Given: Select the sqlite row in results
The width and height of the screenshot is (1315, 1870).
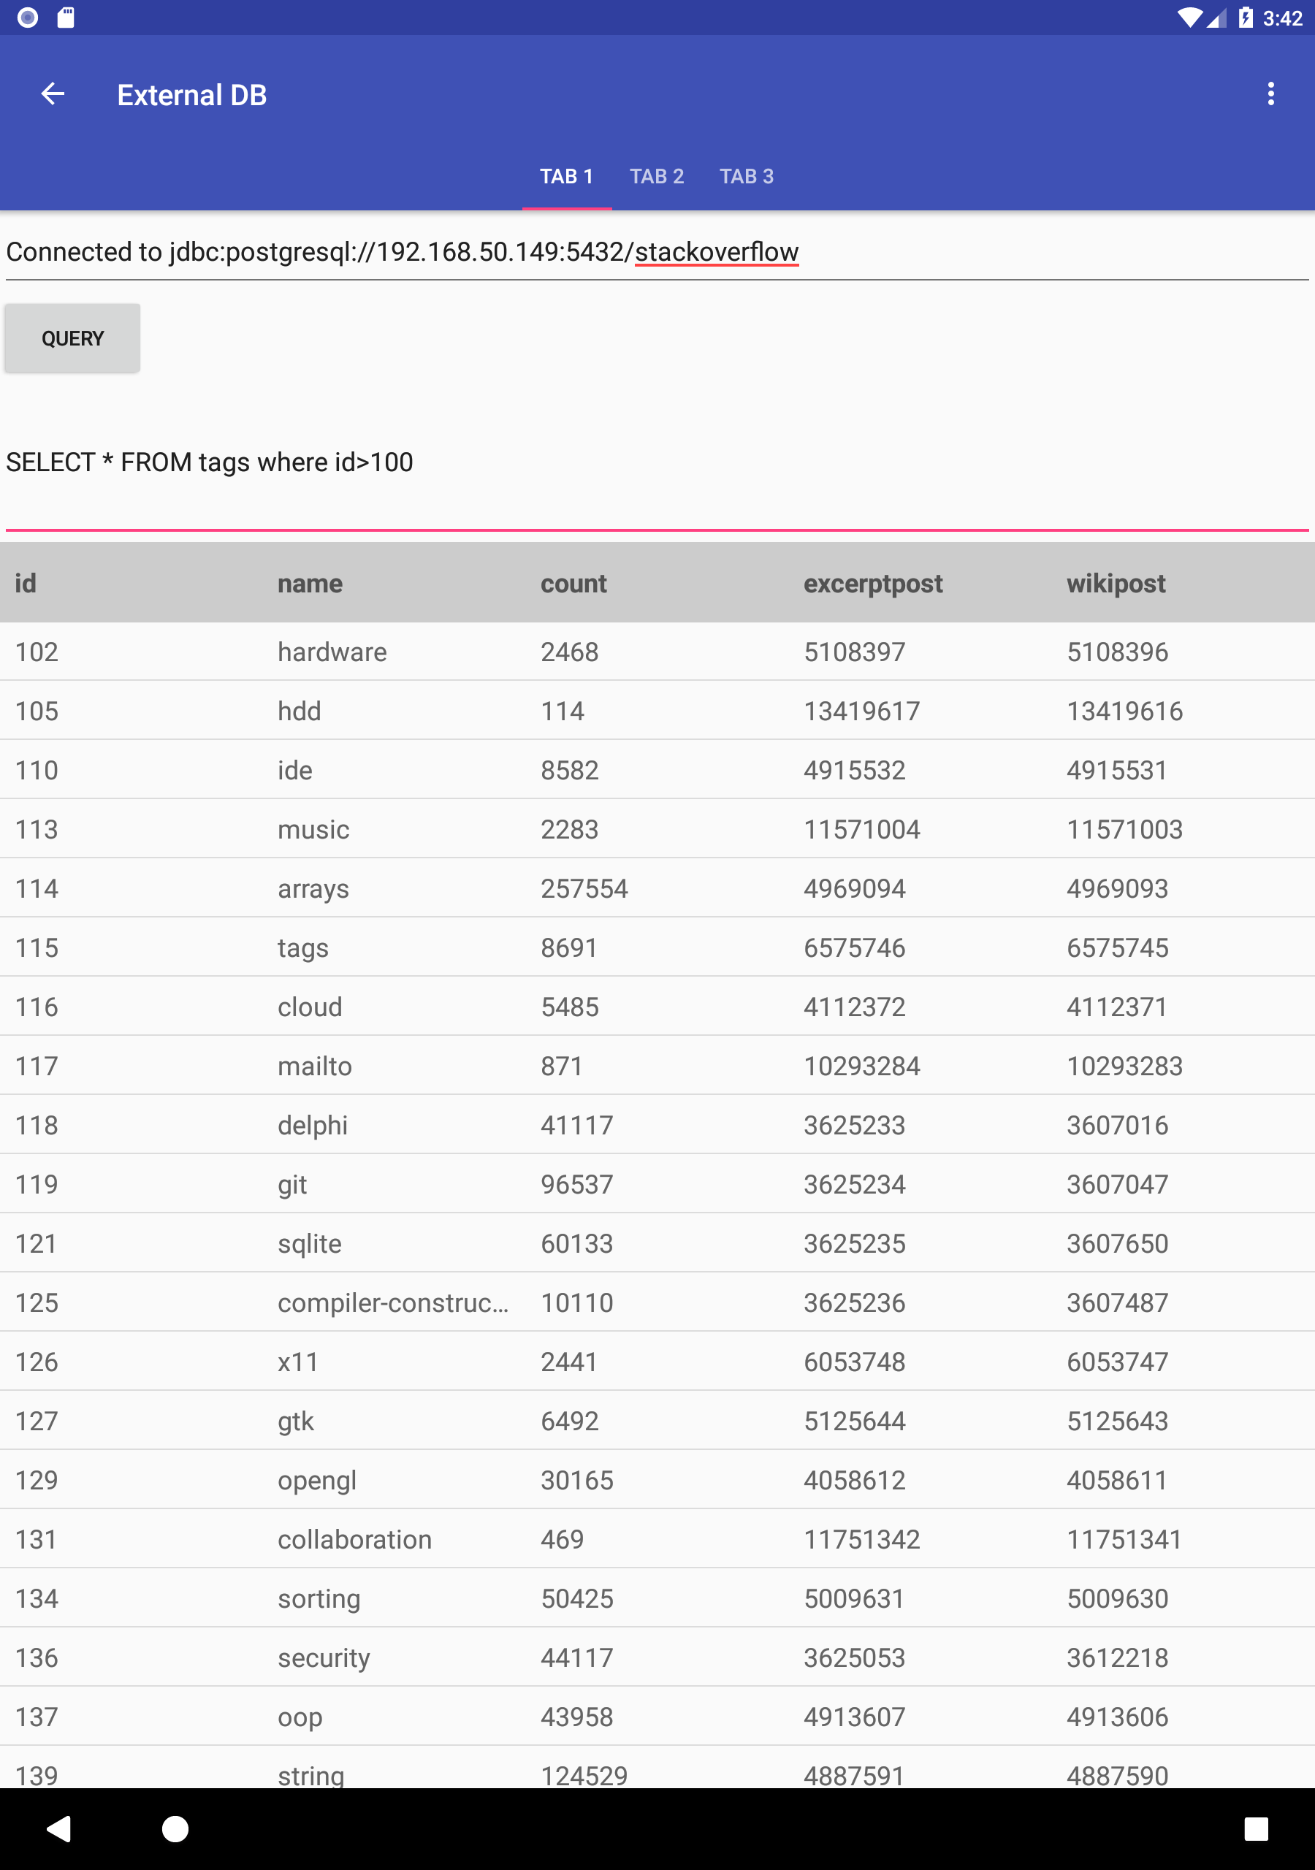Looking at the screenshot, I should (571, 1244).
